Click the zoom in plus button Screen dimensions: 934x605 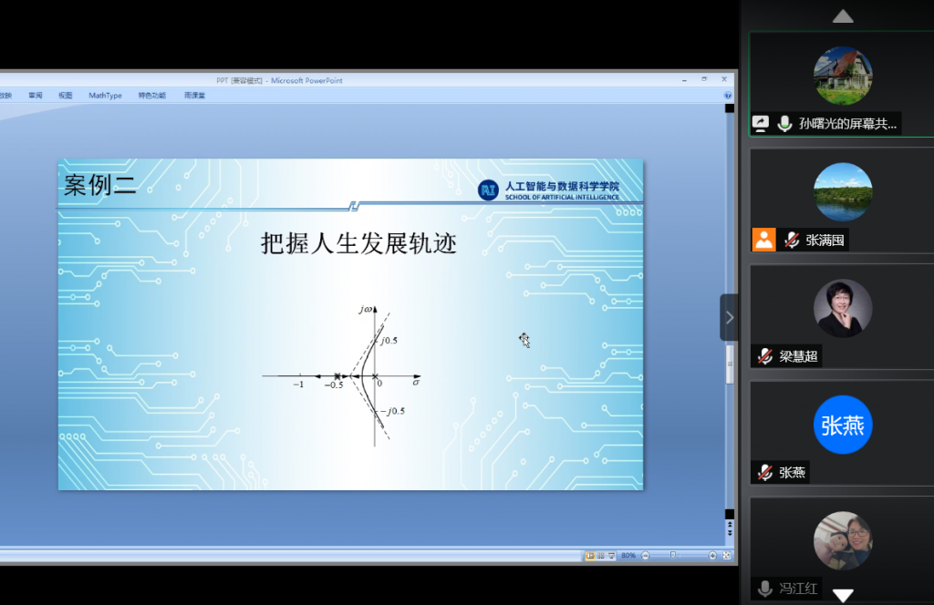pos(713,555)
